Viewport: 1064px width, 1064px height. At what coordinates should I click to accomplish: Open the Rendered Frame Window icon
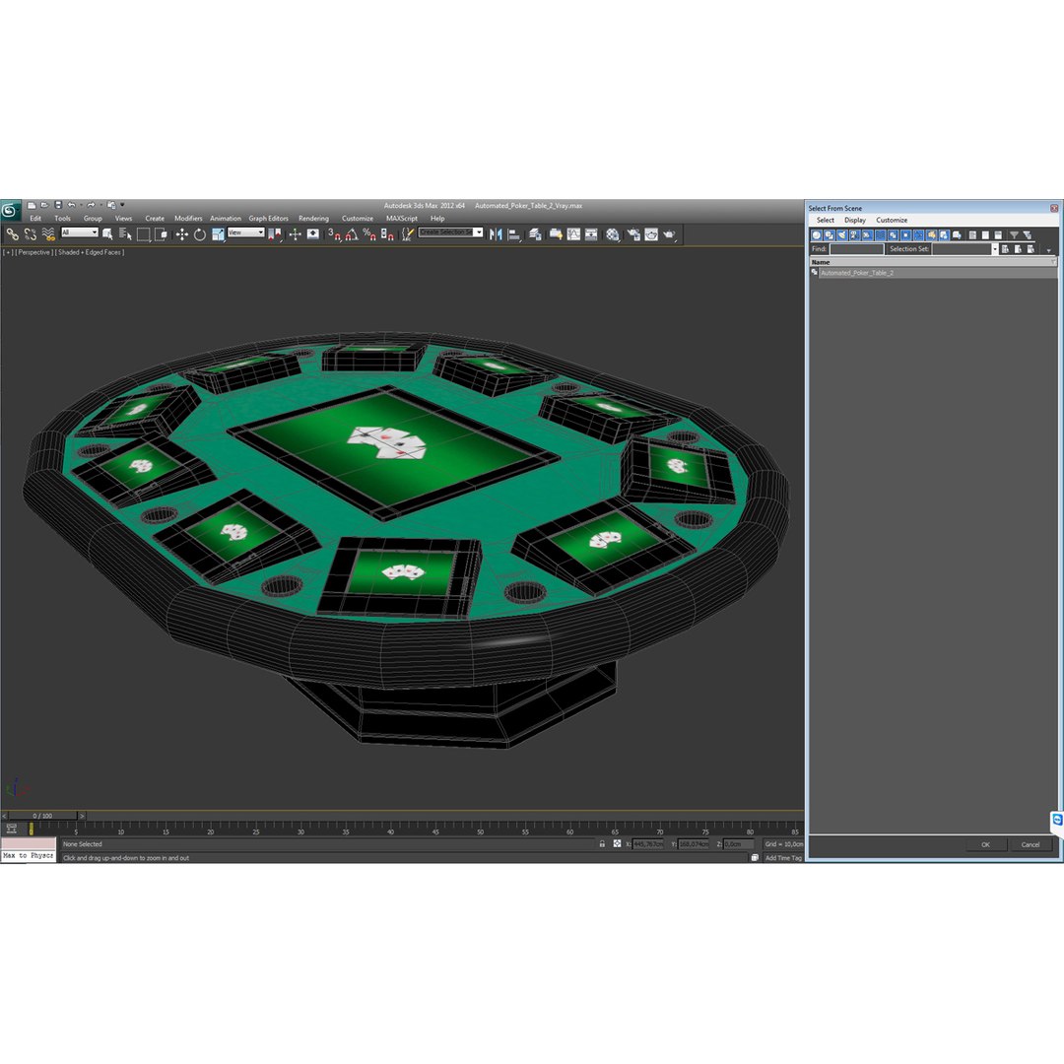(651, 234)
